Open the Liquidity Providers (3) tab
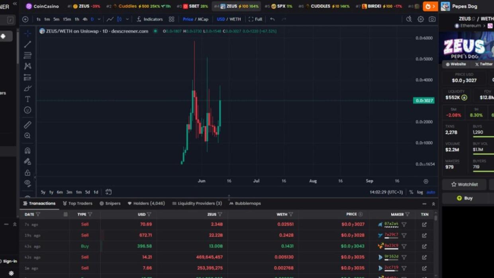This screenshot has width=494, height=278. 197,204
